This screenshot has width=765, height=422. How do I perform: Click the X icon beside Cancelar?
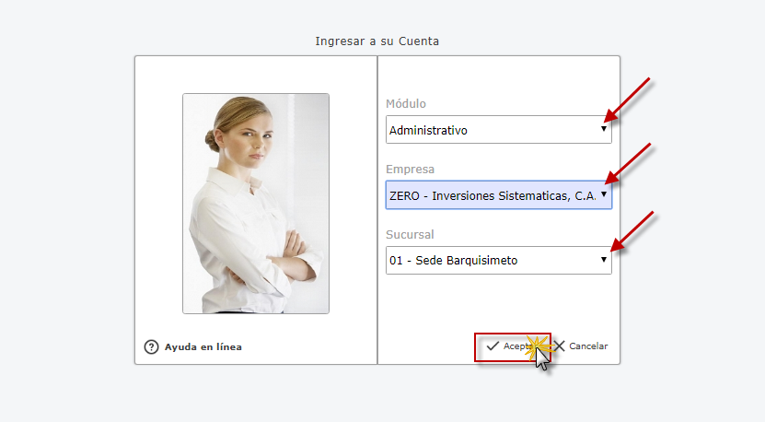click(x=559, y=346)
